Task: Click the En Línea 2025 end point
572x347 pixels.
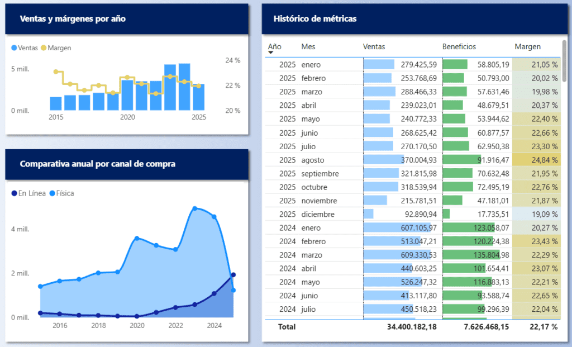Action: [x=233, y=274]
